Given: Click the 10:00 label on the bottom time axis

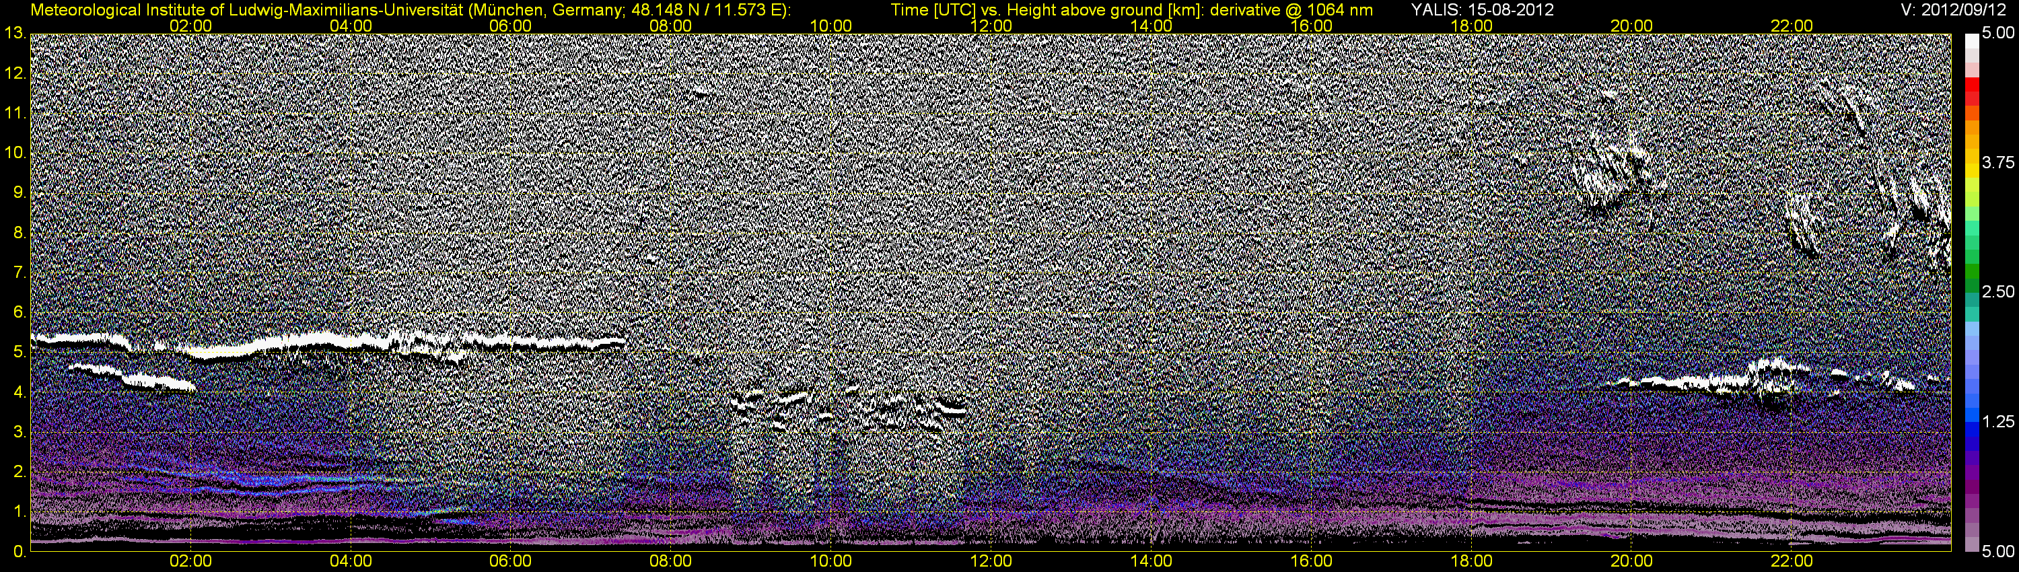Looking at the screenshot, I should (830, 561).
